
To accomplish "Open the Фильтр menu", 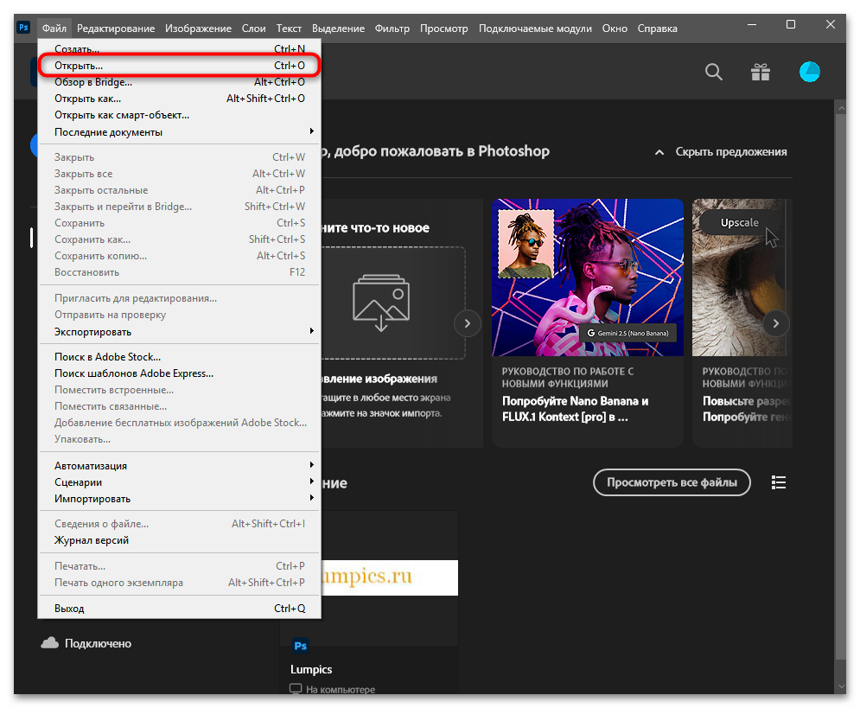I will pos(392,28).
